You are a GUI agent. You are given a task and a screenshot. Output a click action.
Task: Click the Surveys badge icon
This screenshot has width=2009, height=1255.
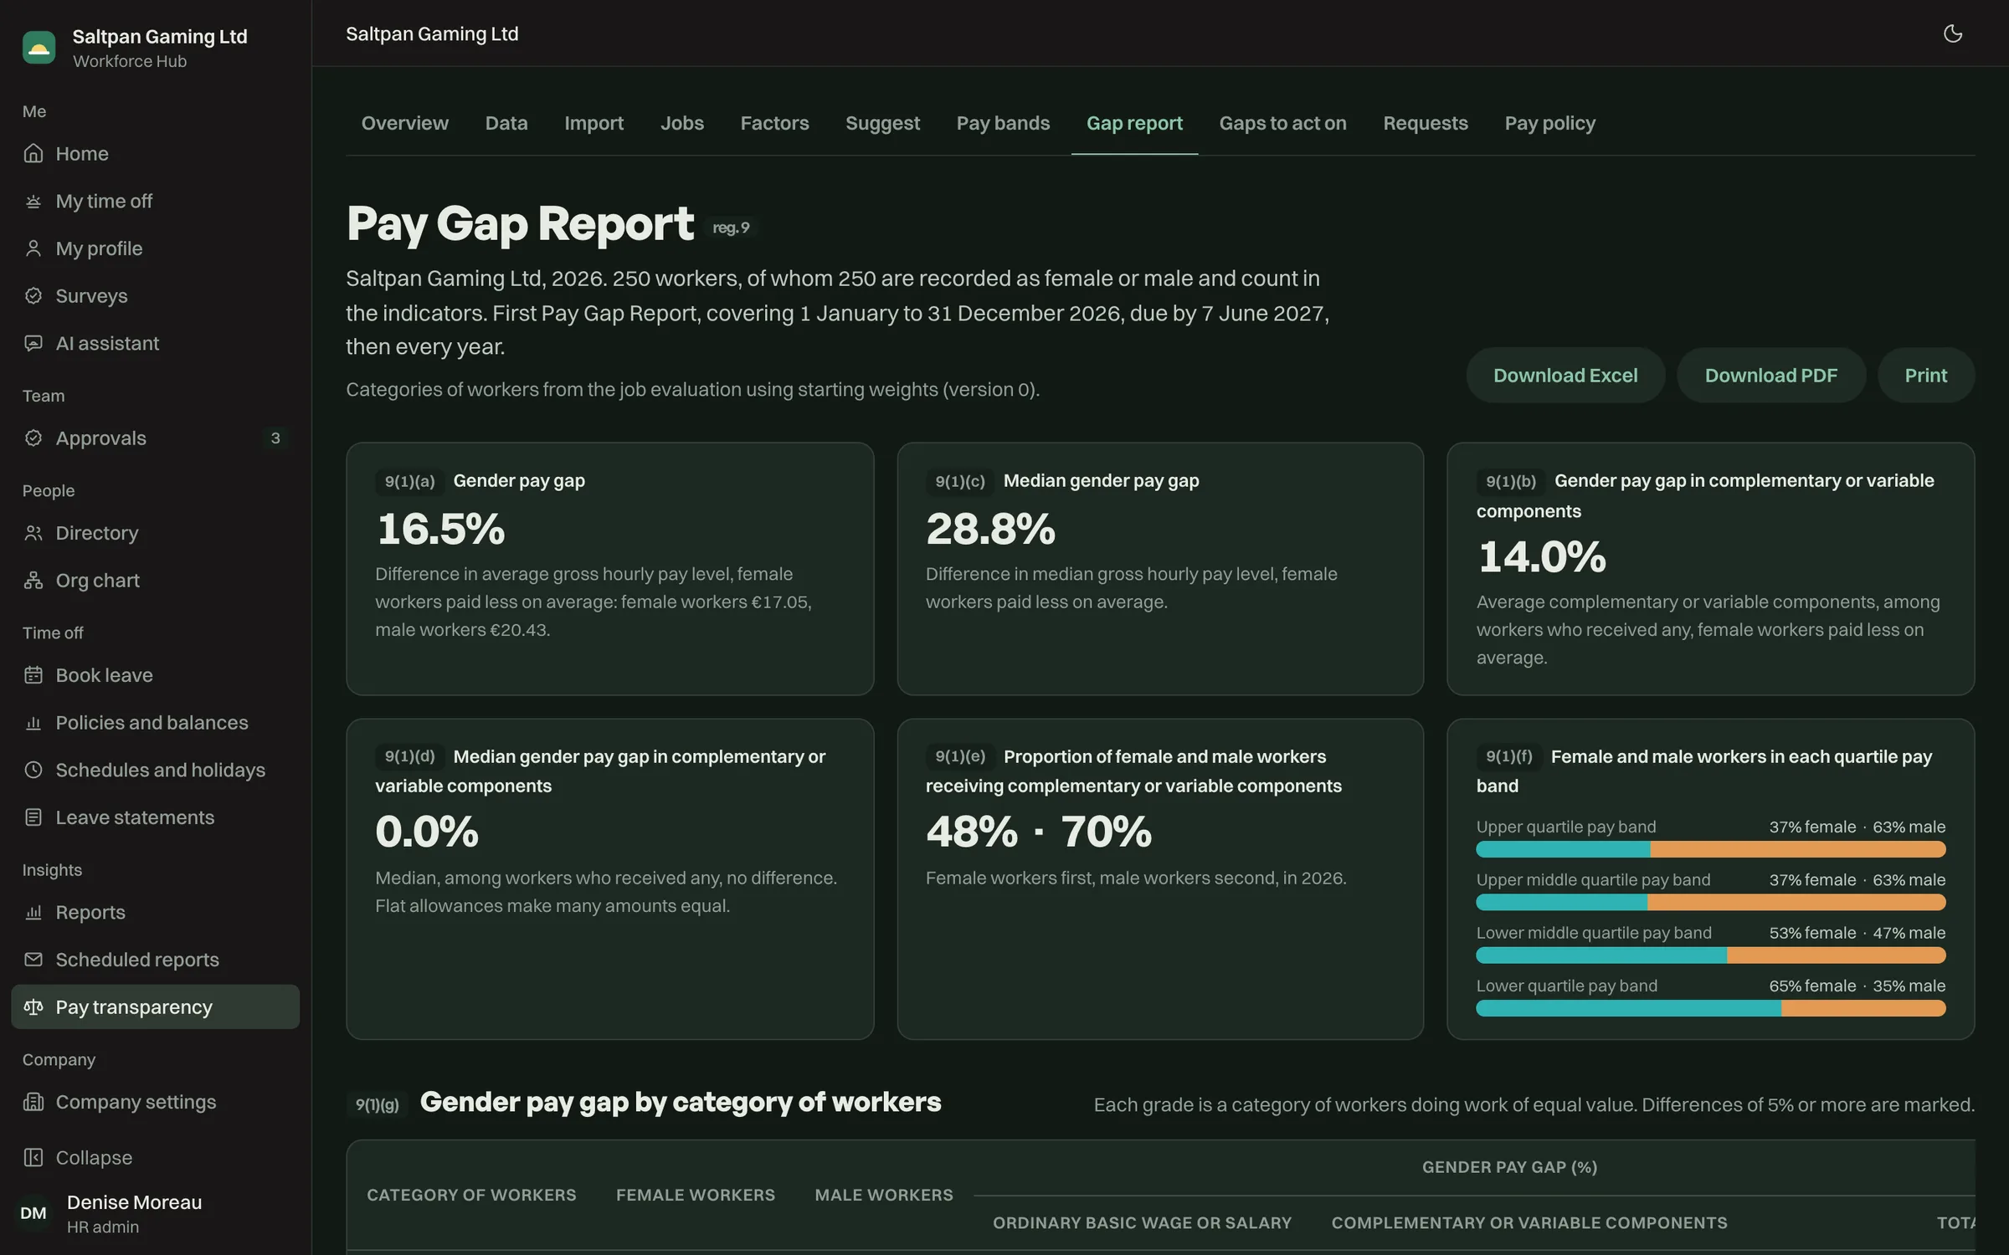coord(33,295)
